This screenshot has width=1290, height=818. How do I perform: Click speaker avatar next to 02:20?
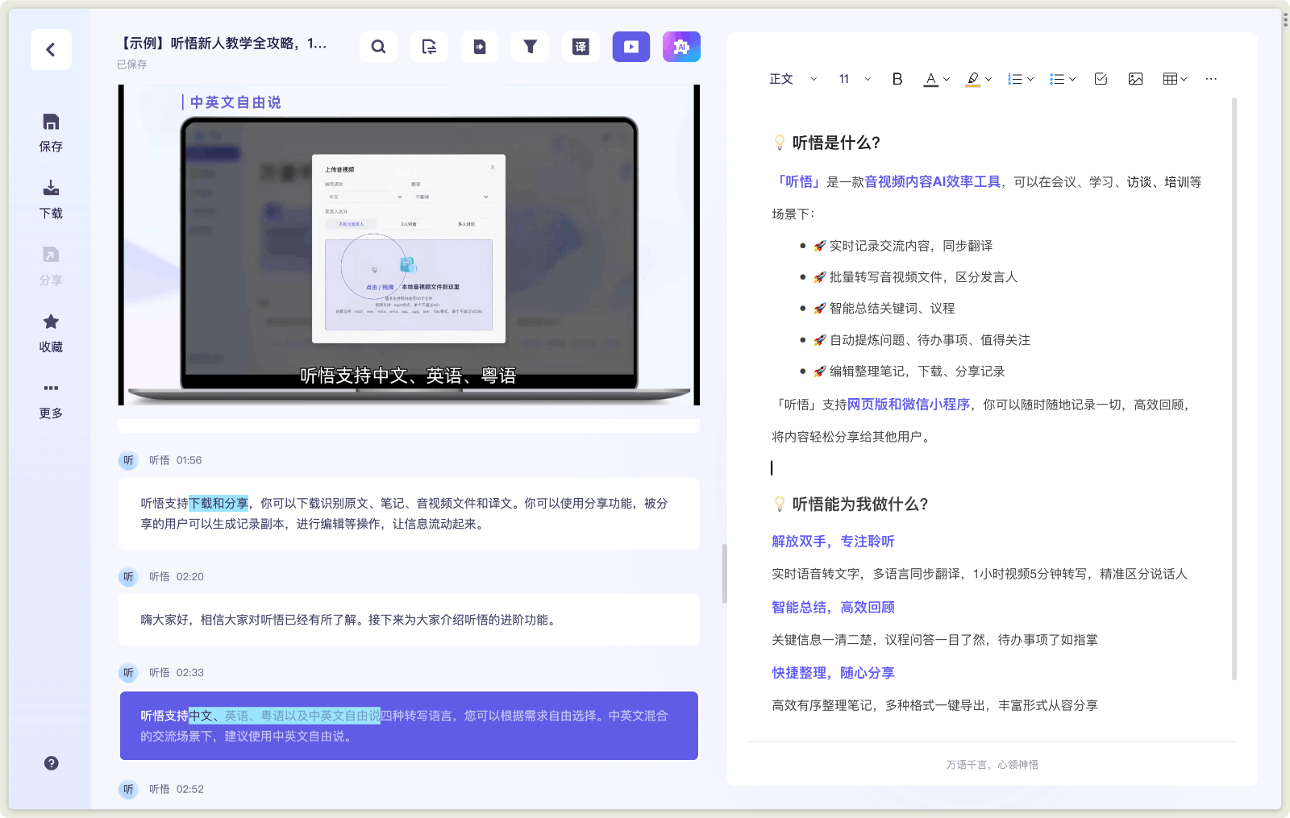pyautogui.click(x=128, y=577)
